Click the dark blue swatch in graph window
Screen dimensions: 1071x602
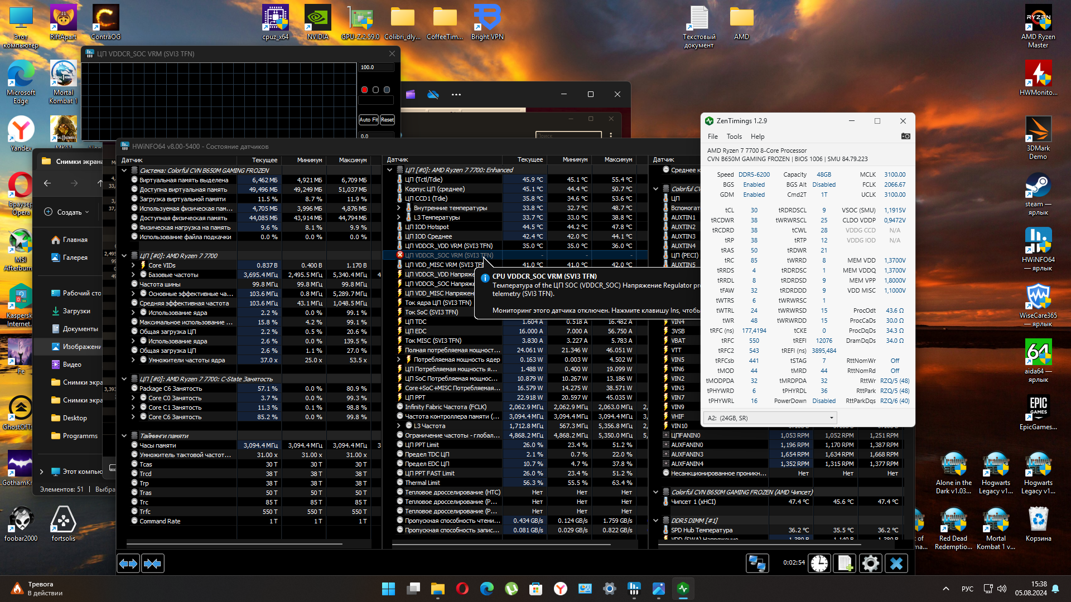coord(387,90)
